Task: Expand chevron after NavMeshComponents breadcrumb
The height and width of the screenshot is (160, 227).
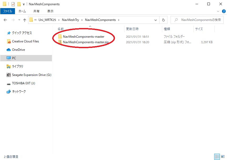Action: point(119,20)
